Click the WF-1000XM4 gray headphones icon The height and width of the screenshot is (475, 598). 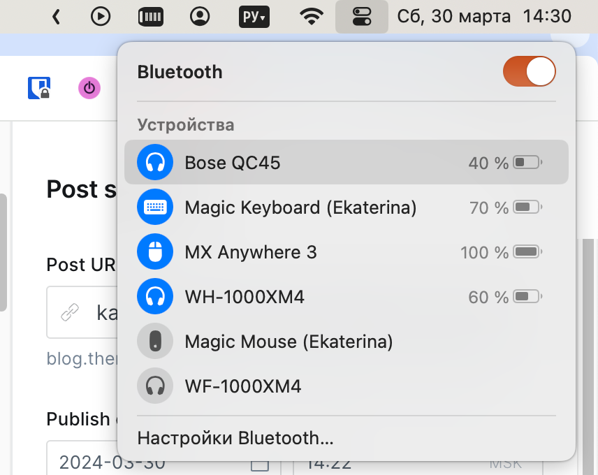(x=155, y=386)
